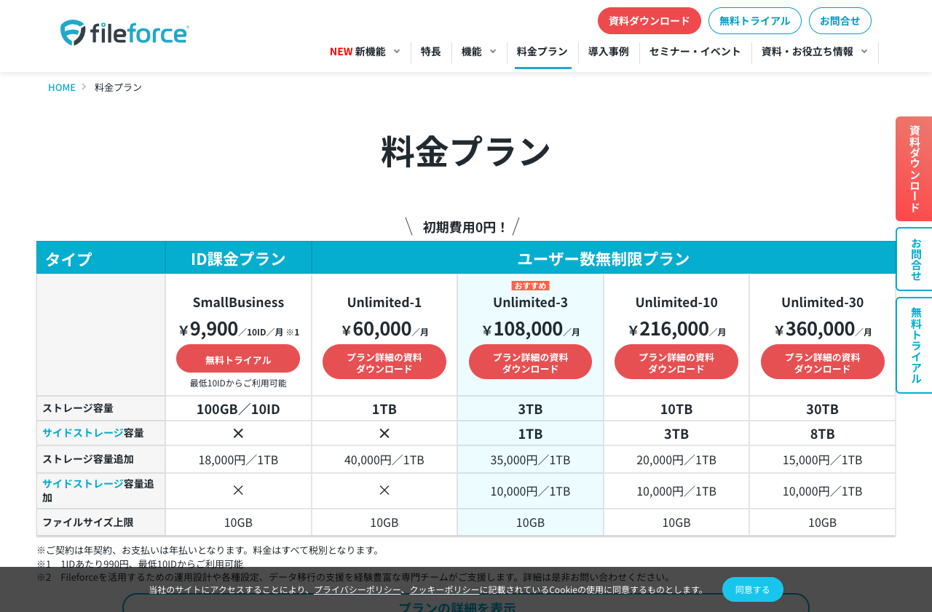The height and width of the screenshot is (612, 932).
Task: Click the 無料トライアル header button
Action: coord(755,21)
